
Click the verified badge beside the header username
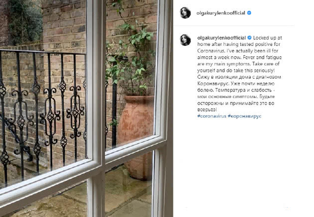[x=249, y=13]
